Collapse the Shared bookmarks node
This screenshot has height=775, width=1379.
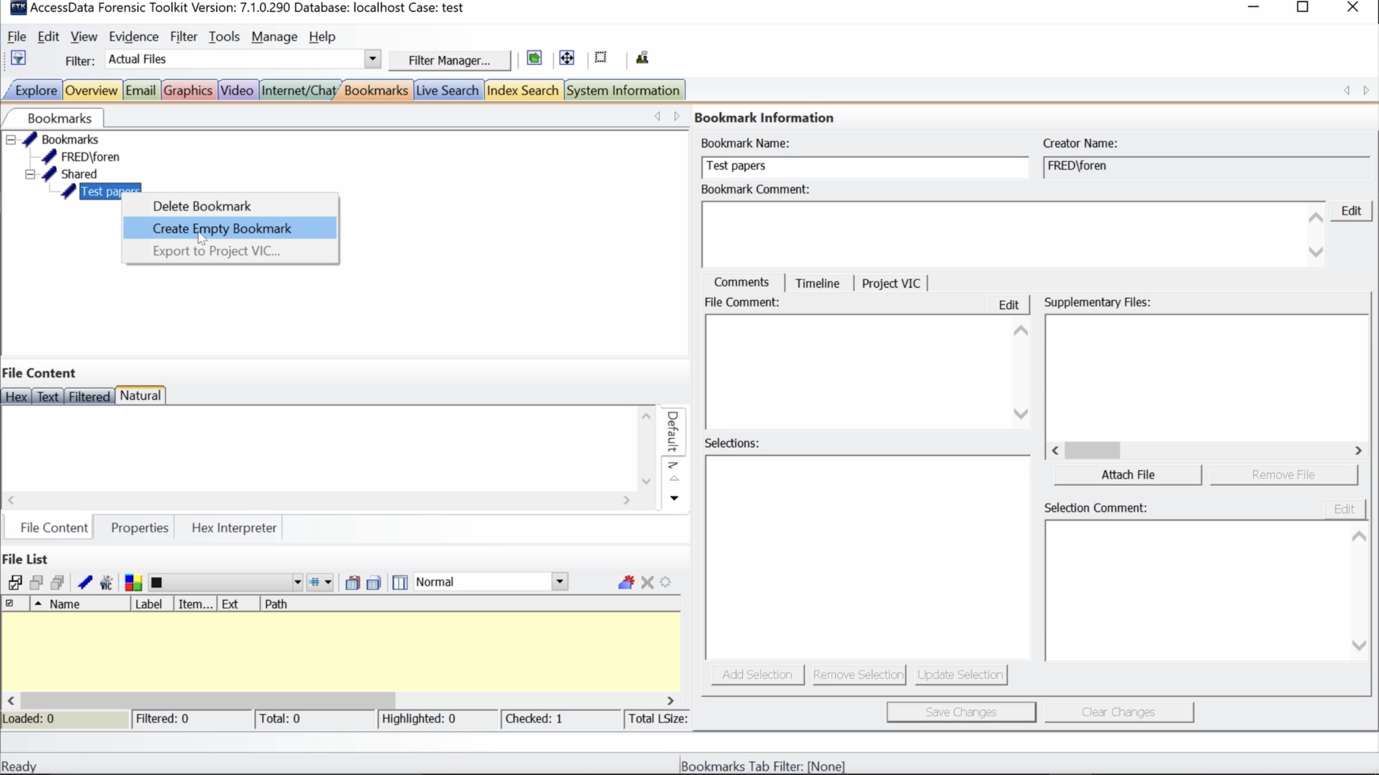click(30, 174)
